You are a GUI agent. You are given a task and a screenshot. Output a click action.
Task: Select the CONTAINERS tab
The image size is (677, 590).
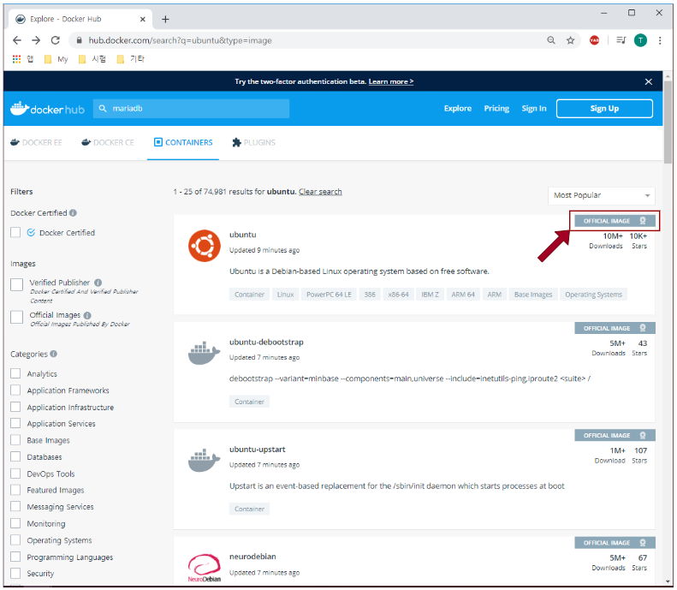[x=183, y=142]
